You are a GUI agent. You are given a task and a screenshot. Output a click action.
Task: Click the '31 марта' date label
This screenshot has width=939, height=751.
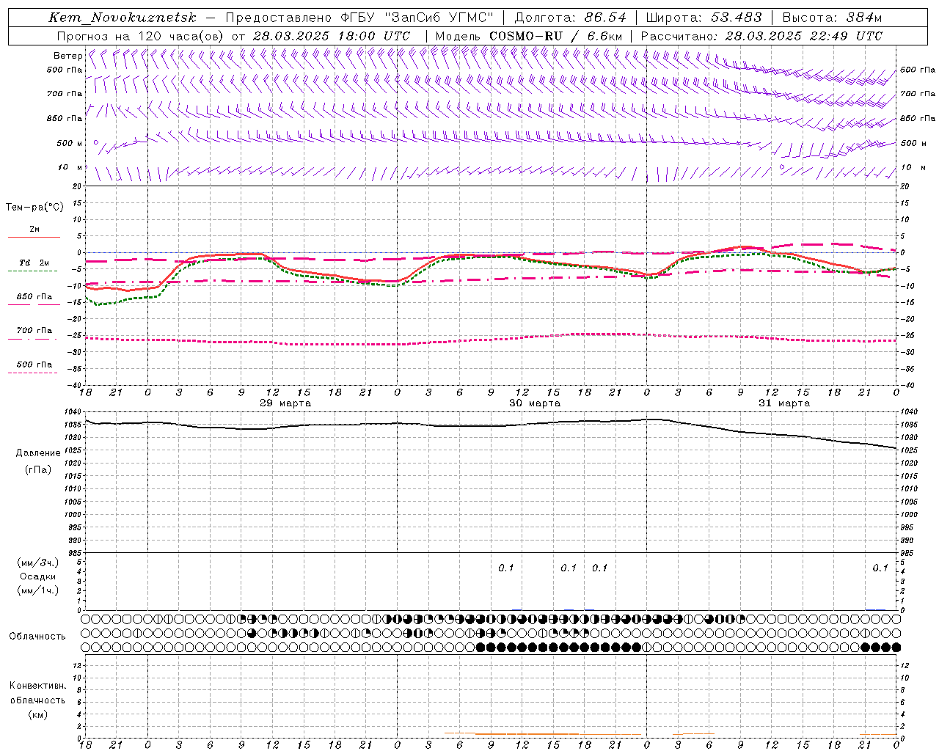pos(784,403)
